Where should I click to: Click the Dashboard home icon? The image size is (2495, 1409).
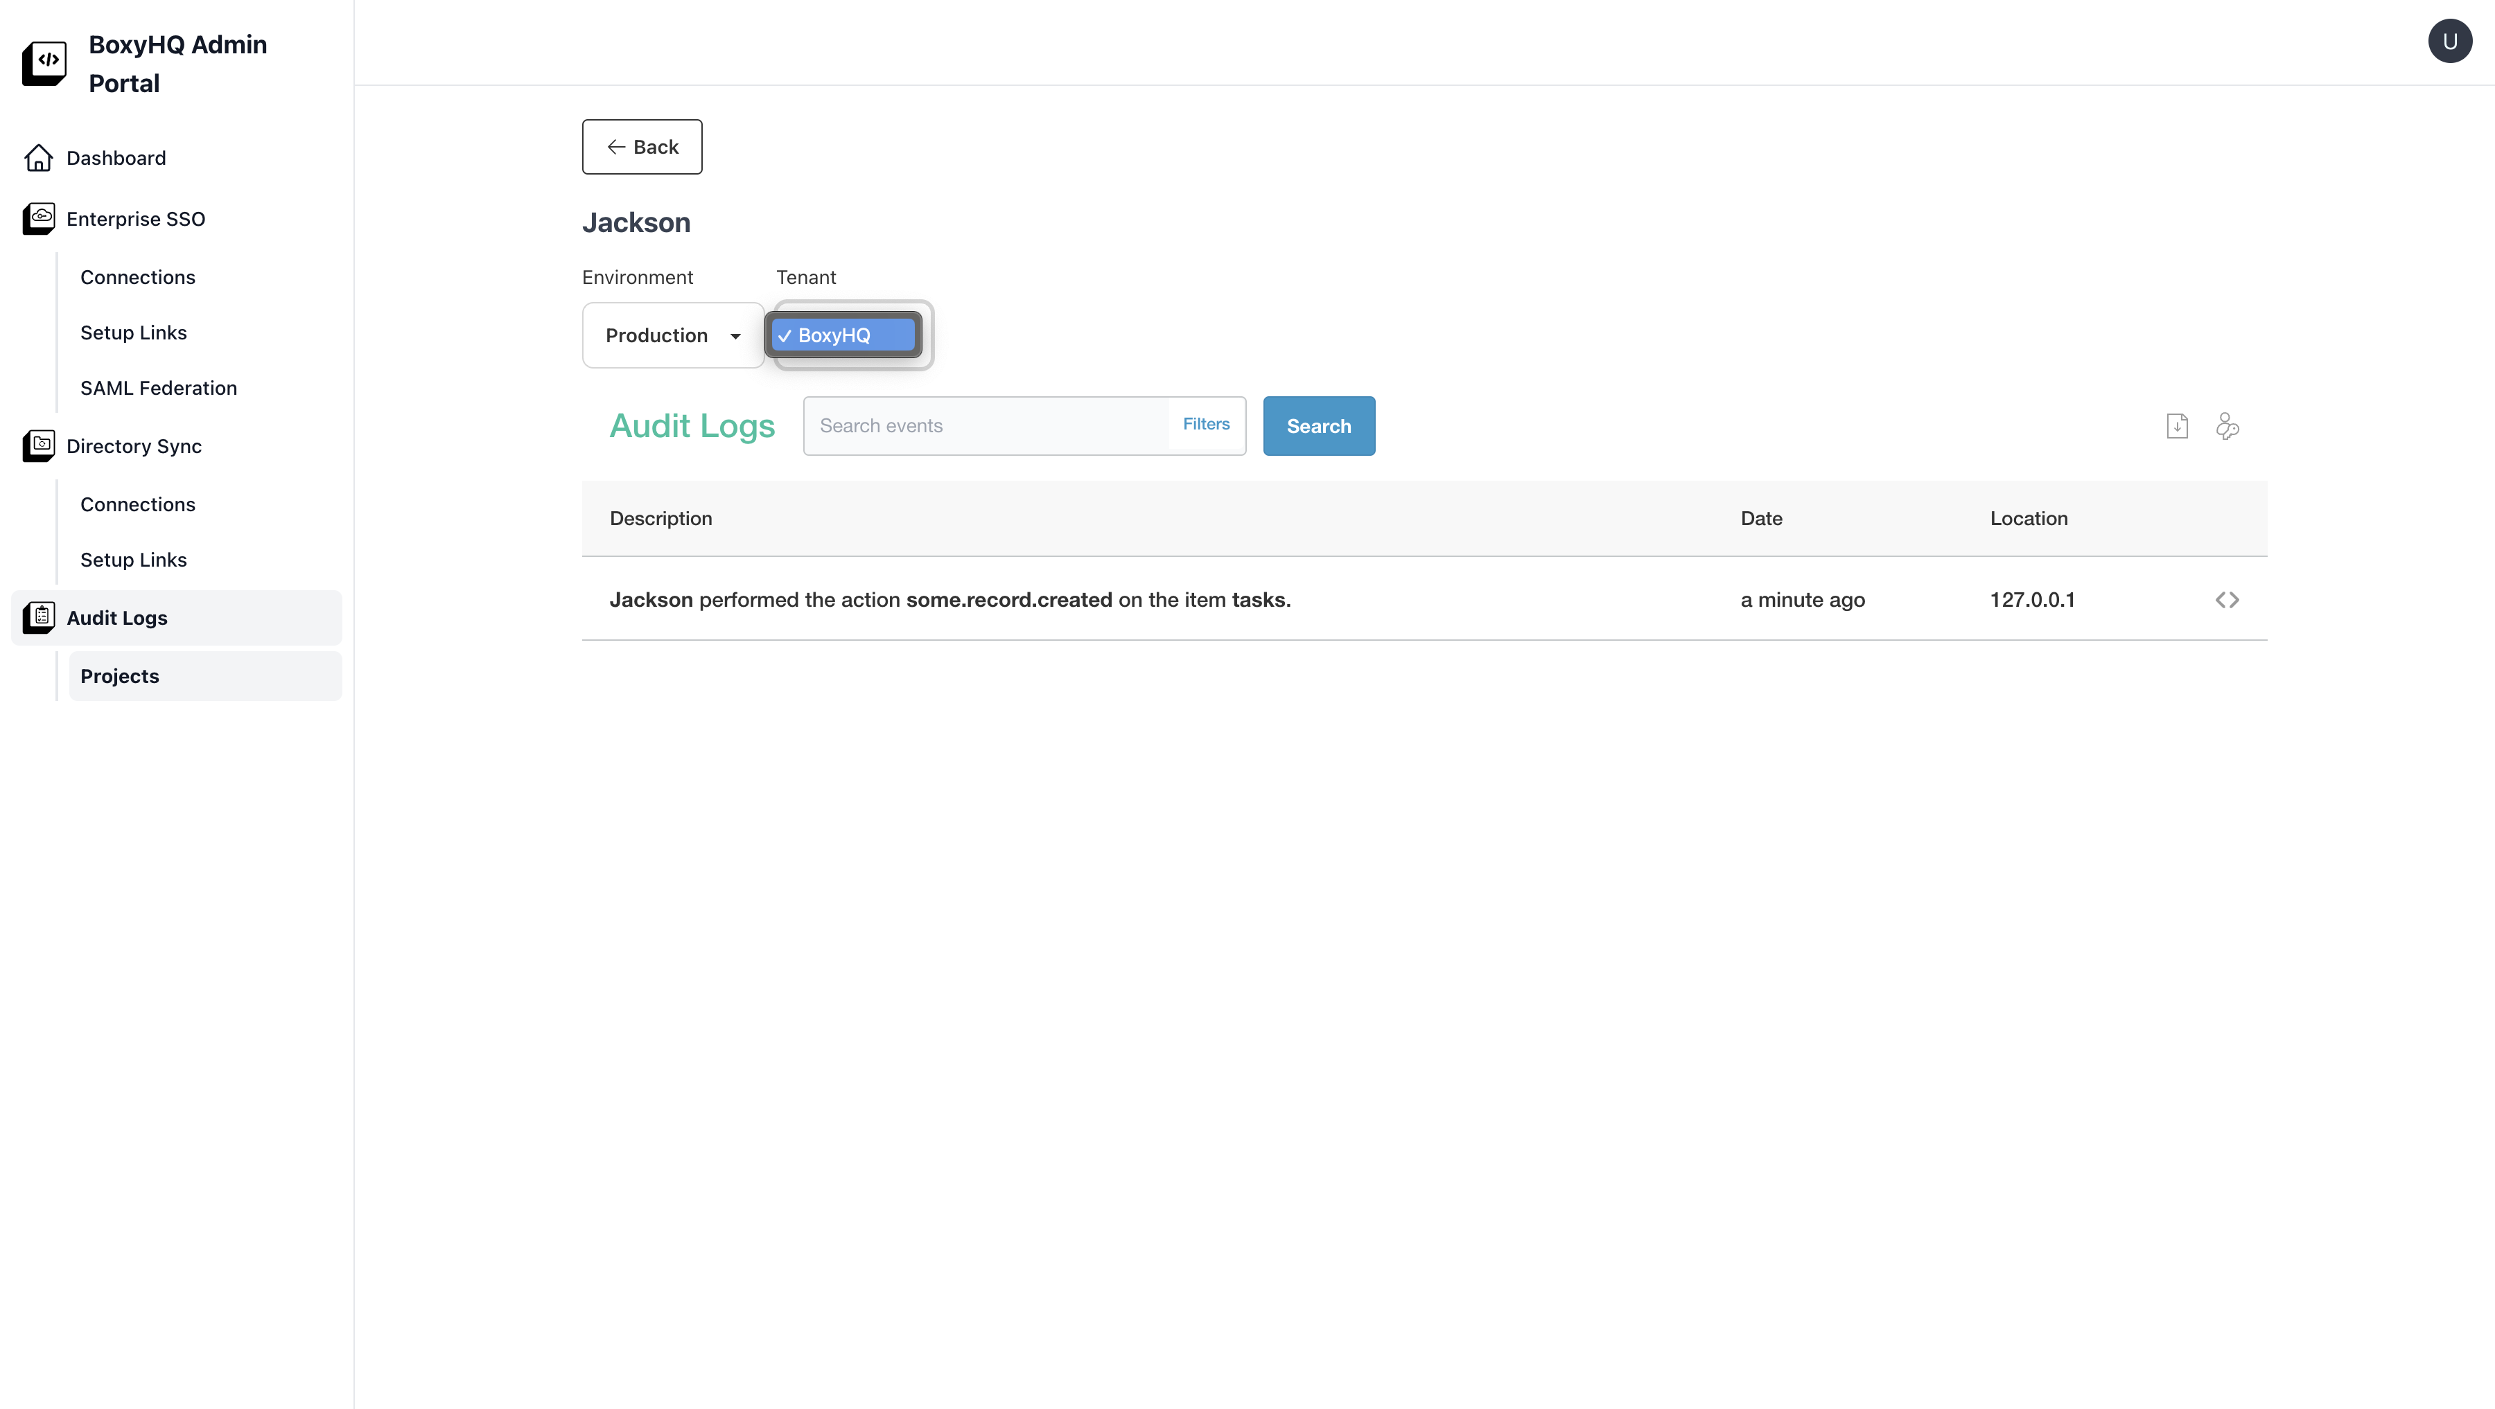[x=39, y=158]
